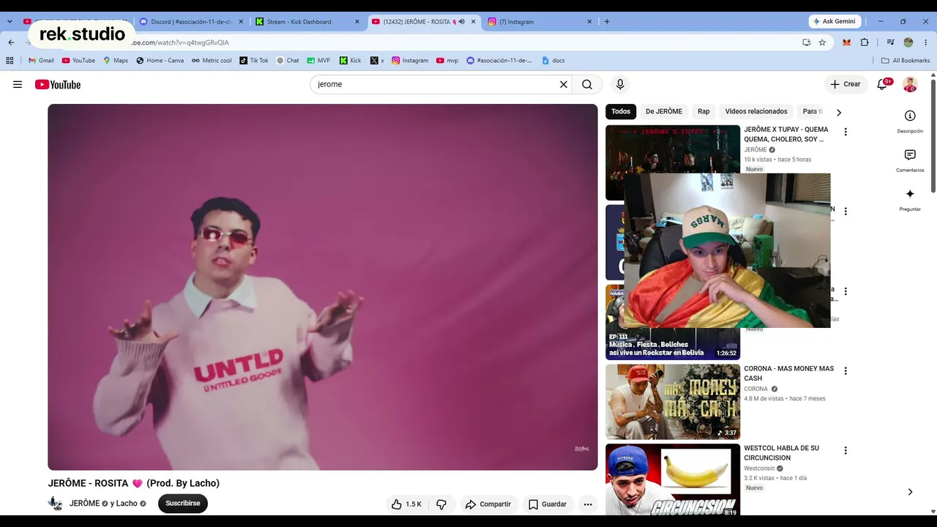
Task: Like the JERÔME - ROSITA video
Action: pos(406,504)
